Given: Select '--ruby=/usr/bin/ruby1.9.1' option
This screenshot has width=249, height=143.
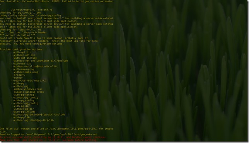Looking at the screenshot, I should point(29,81).
